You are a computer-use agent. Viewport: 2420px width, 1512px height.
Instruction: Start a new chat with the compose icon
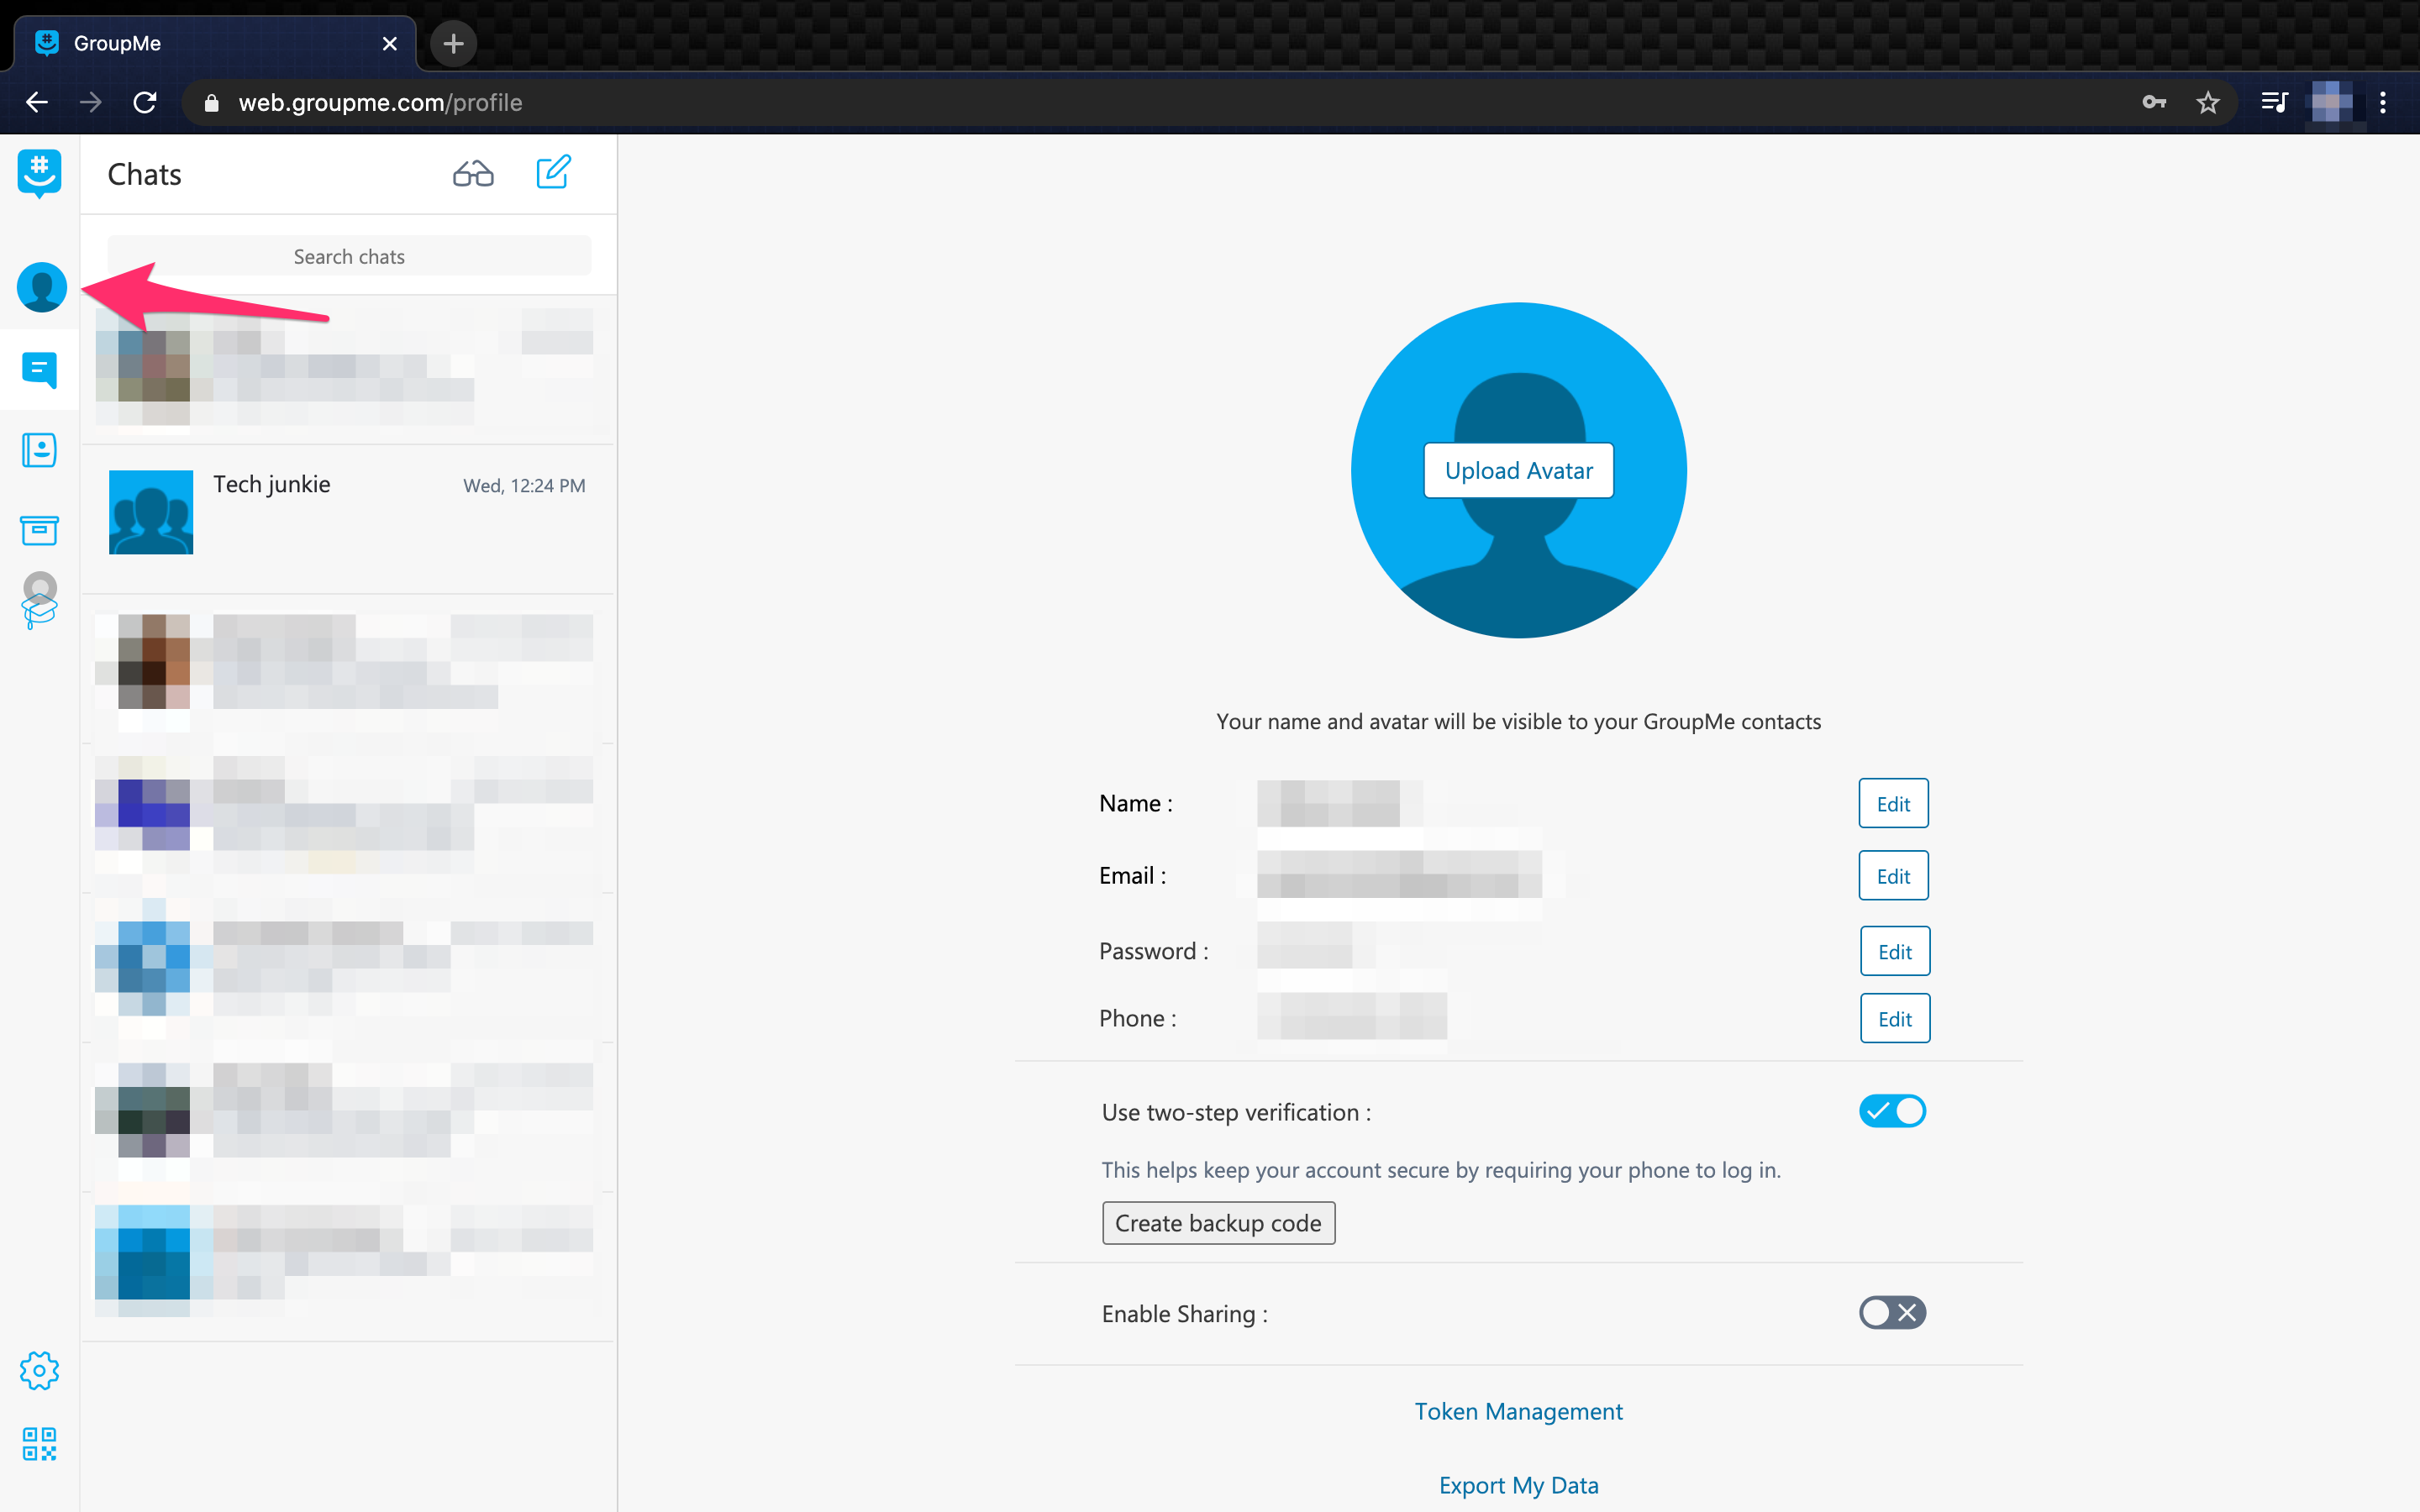[554, 171]
